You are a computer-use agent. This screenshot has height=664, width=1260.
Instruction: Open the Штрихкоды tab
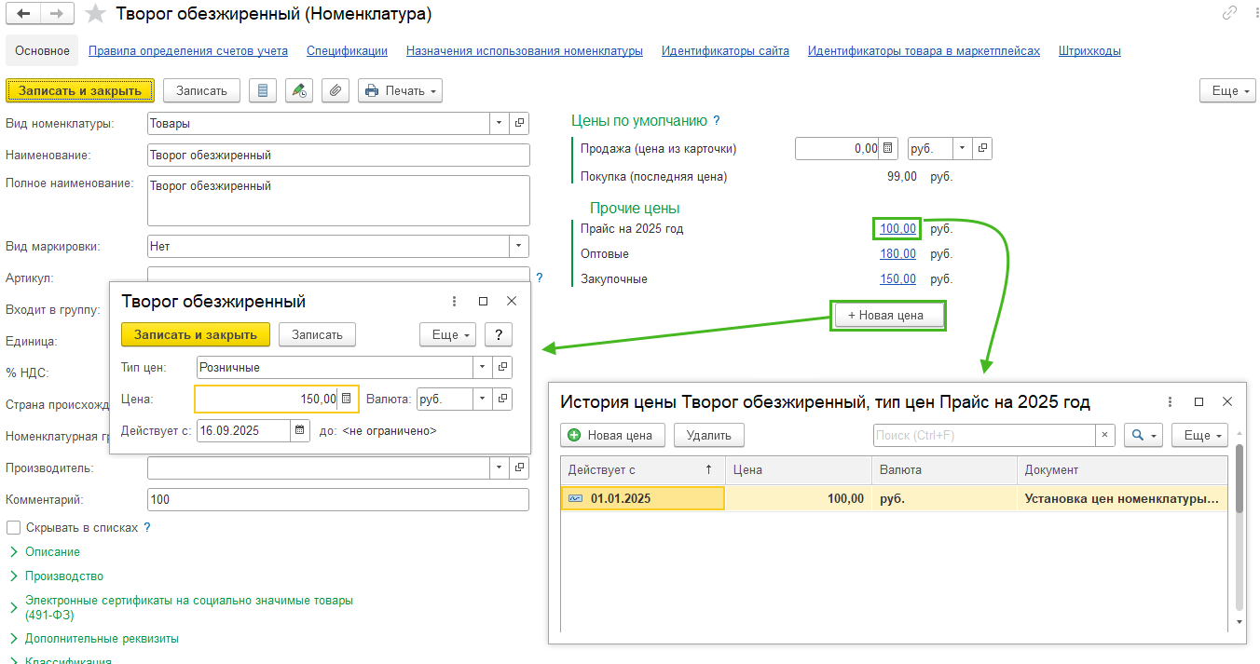1089,51
